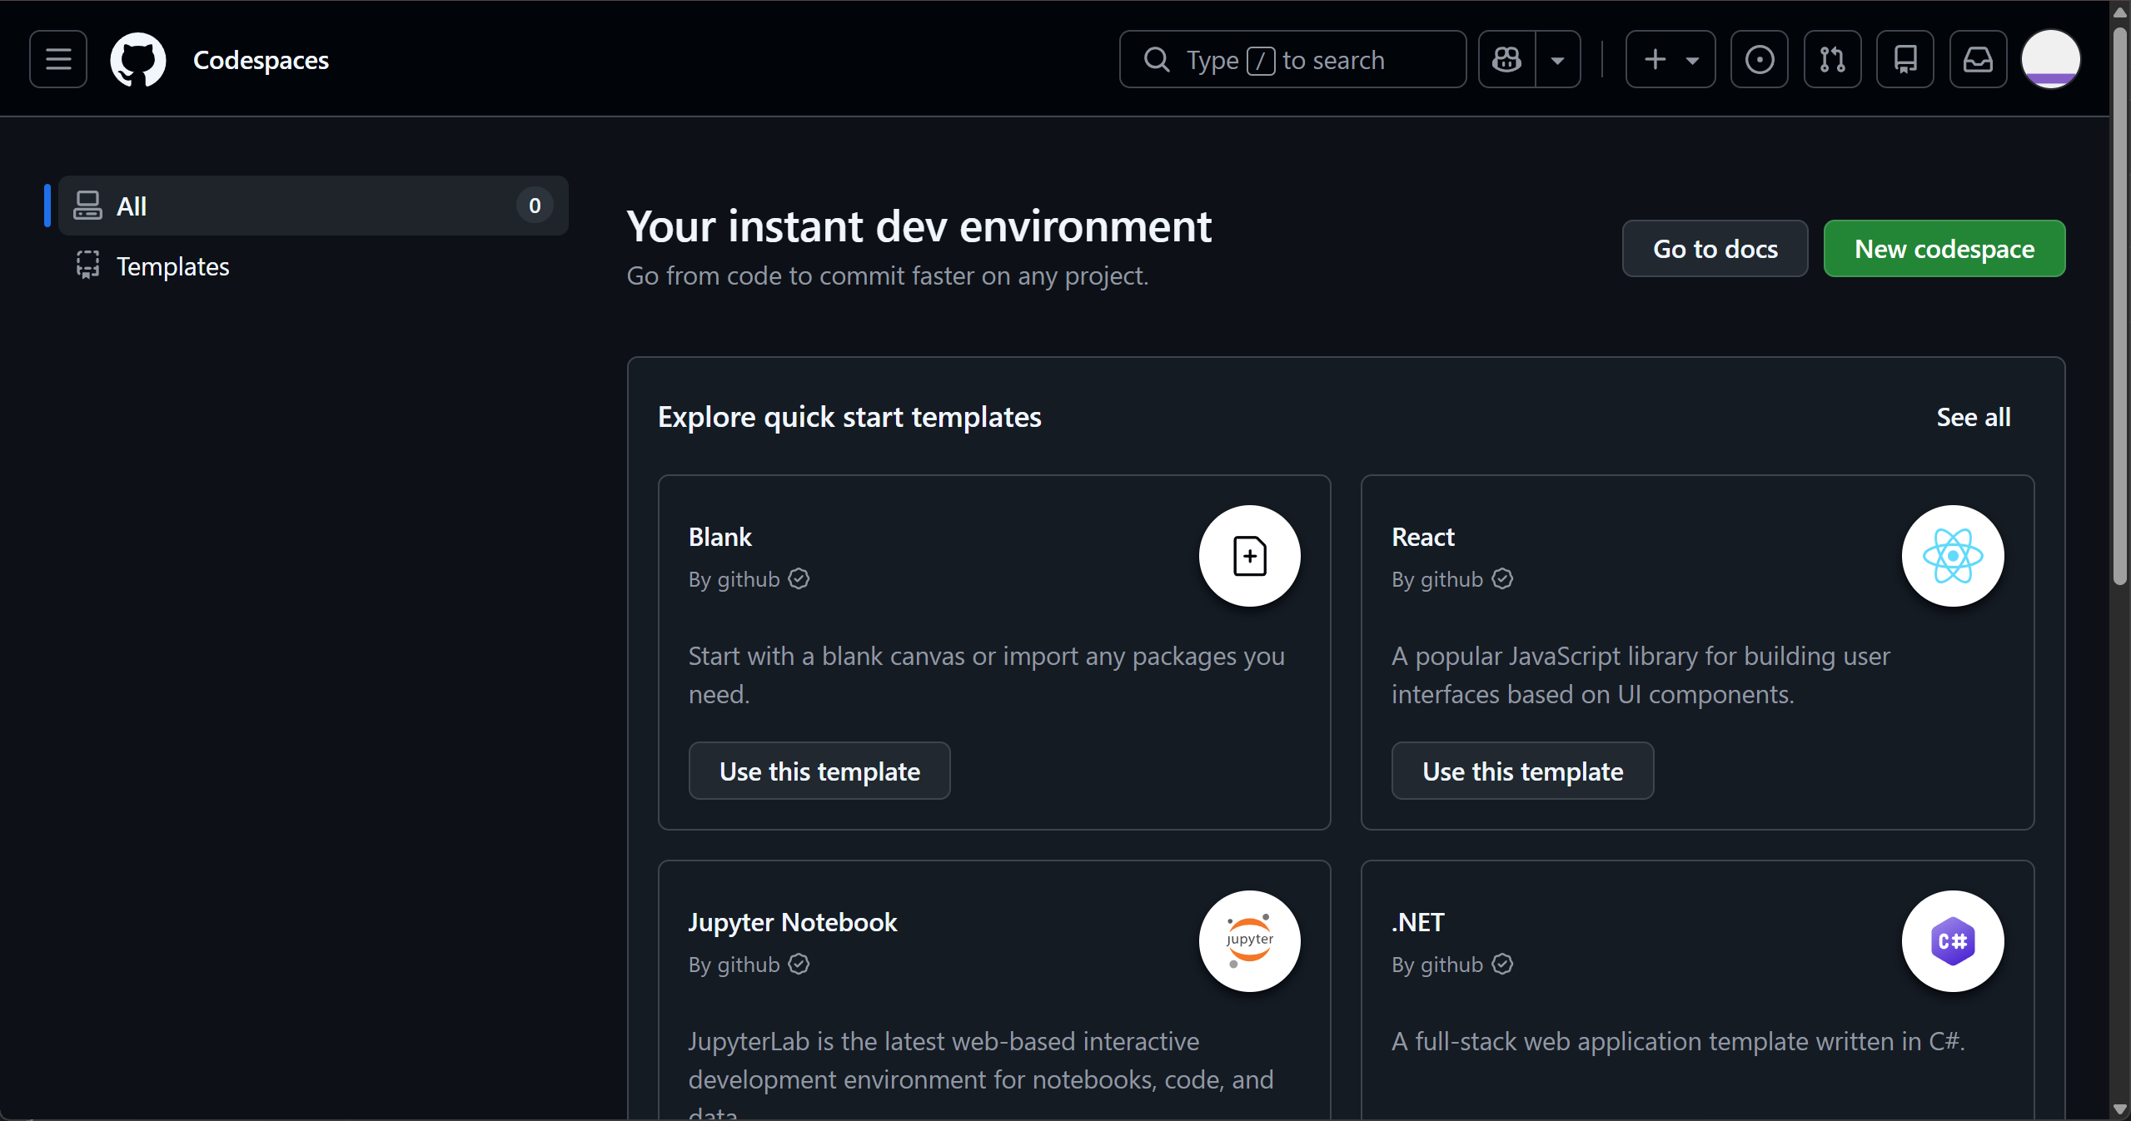Open the React template title
This screenshot has height=1121, width=2131.
pos(1423,537)
